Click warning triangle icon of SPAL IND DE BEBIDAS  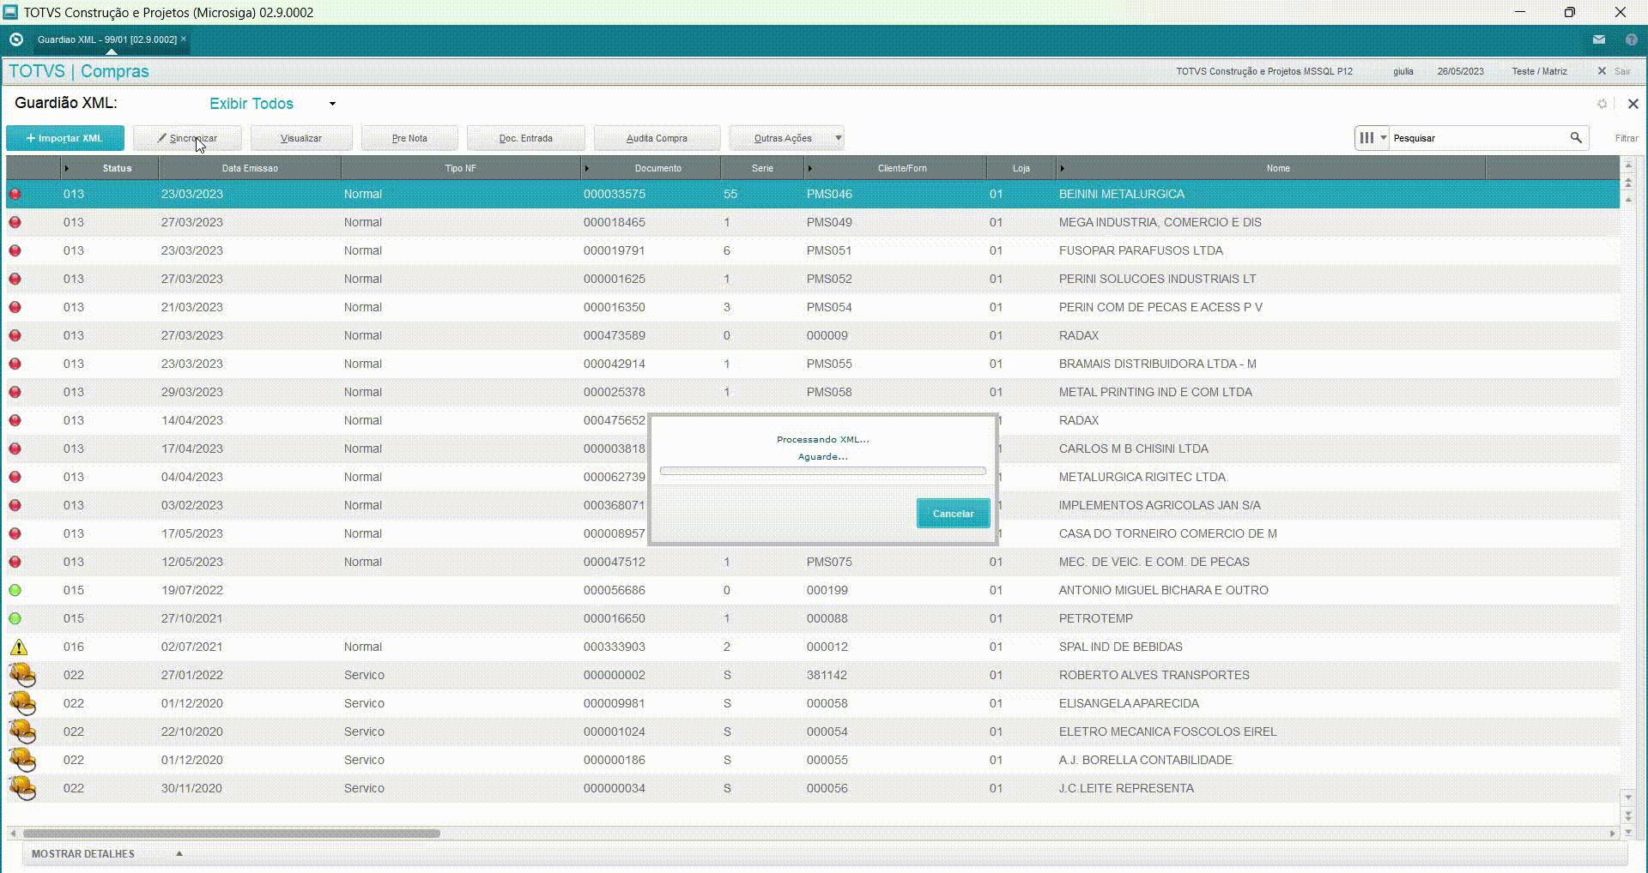18,647
